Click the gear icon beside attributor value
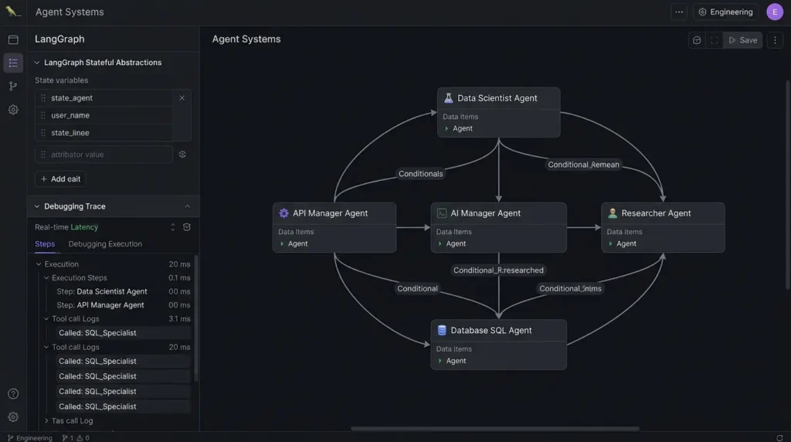 182,155
